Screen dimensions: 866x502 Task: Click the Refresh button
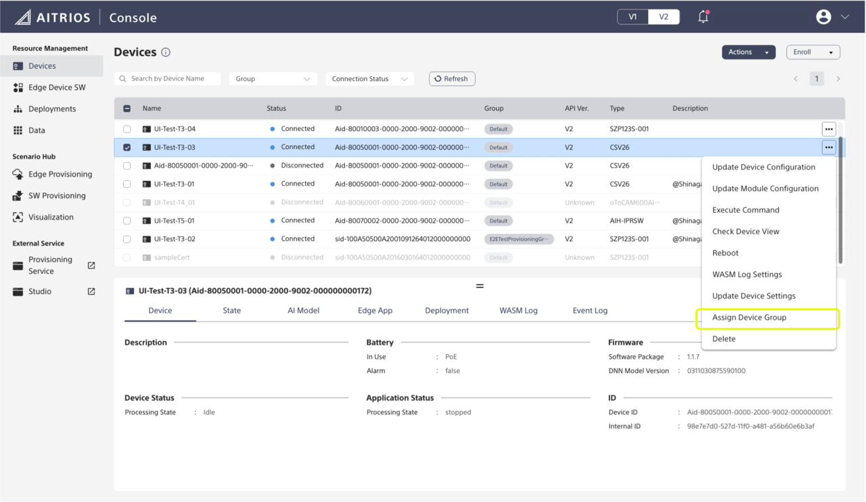click(451, 79)
